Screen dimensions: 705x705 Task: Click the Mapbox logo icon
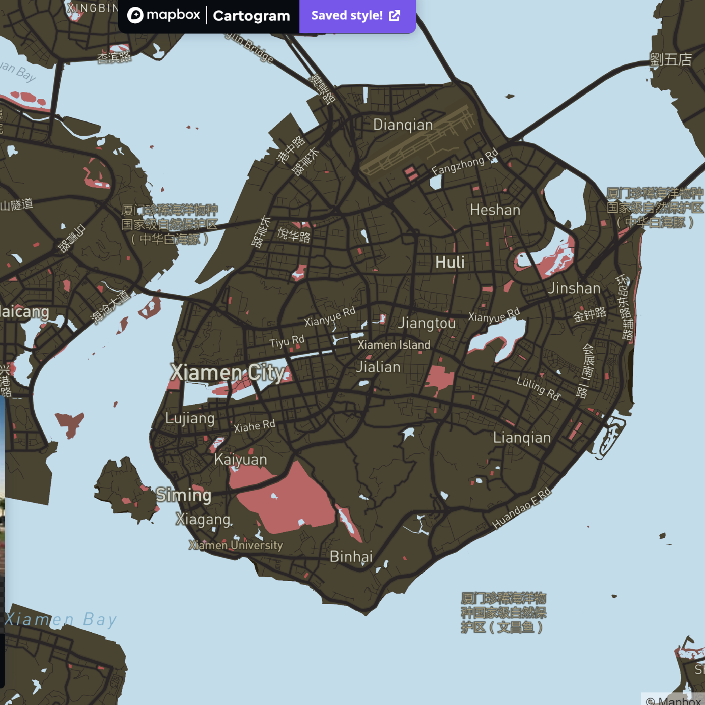[135, 15]
